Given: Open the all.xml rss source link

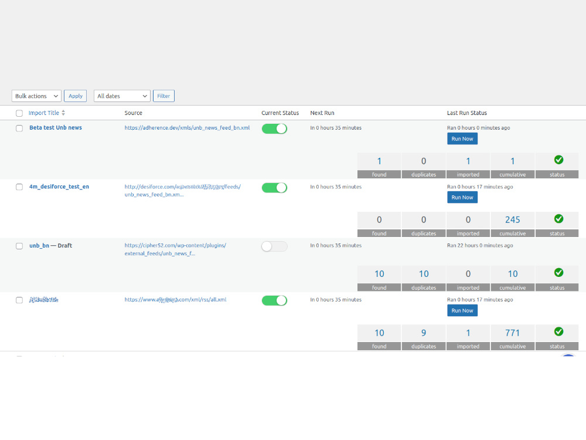Looking at the screenshot, I should tap(175, 299).
